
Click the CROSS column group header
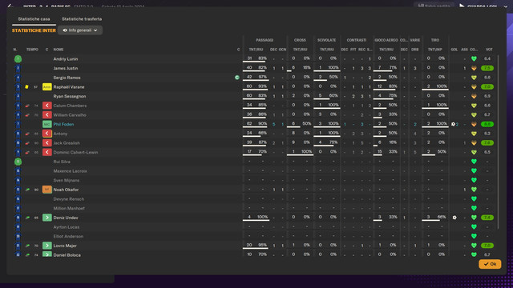[300, 40]
